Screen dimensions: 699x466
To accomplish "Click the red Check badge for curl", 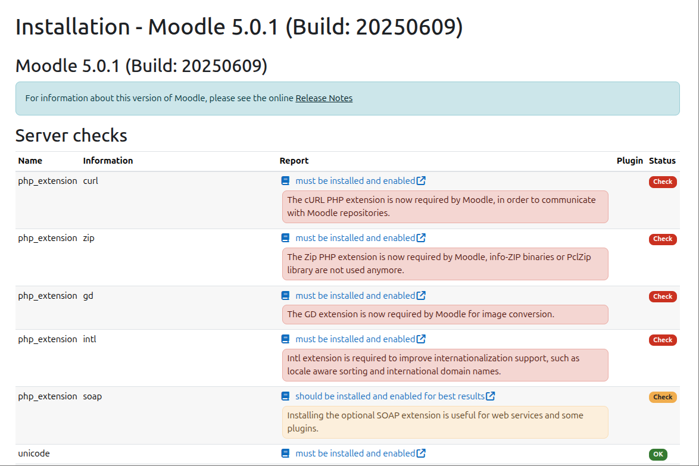I will tap(663, 182).
